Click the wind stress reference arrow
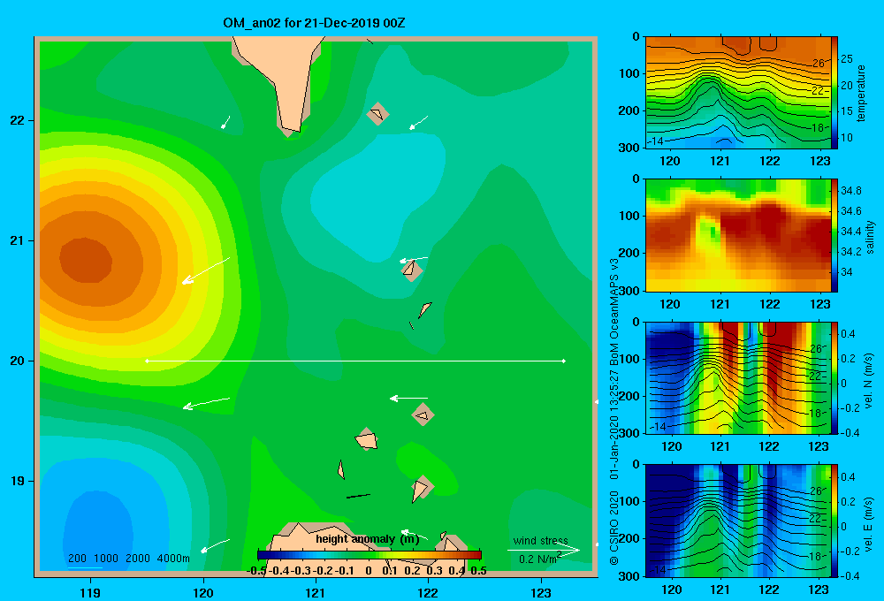The image size is (884, 601). (x=544, y=550)
